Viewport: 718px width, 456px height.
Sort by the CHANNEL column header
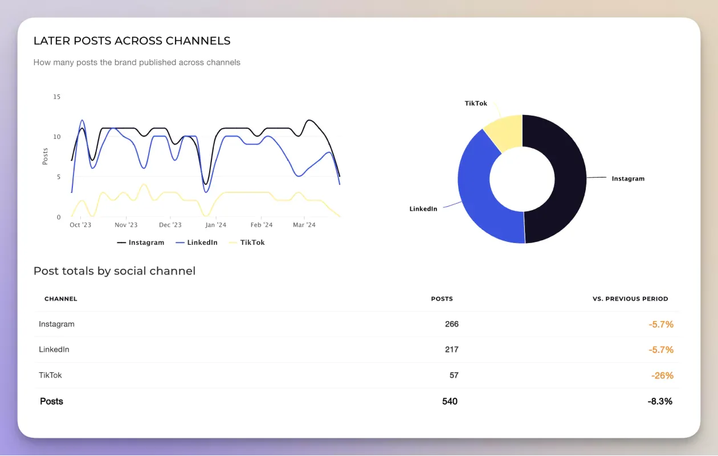[x=60, y=299]
